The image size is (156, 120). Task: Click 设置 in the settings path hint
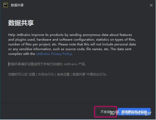click(32, 74)
